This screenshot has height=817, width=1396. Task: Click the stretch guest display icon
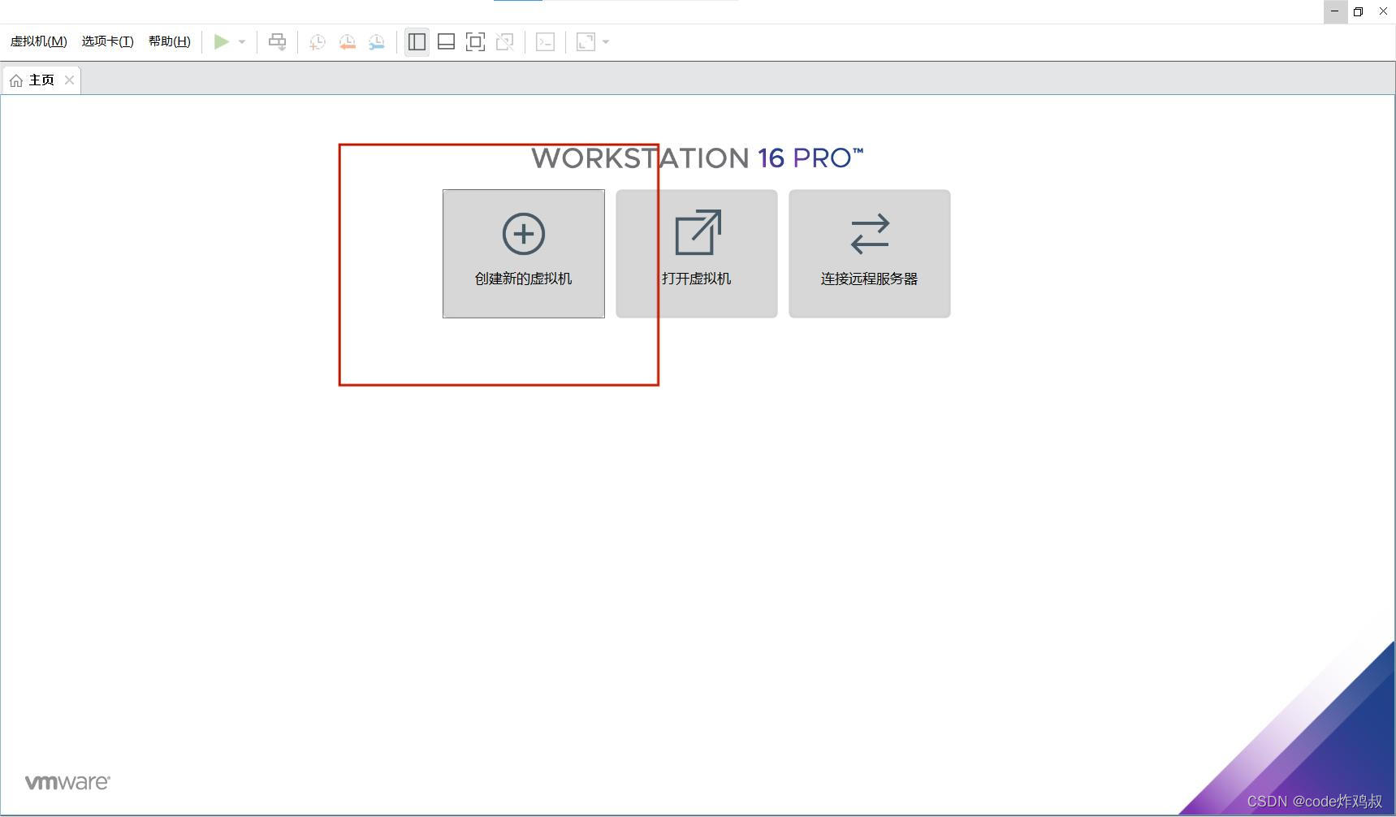tap(586, 41)
